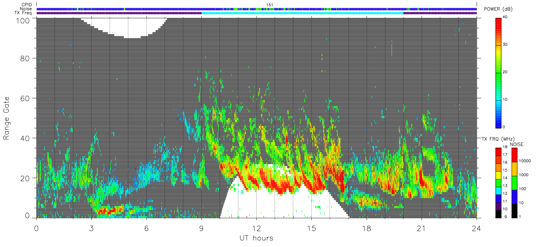536x247 pixels.
Task: Click the 6 tick on UT hours axis
Action: [146, 228]
